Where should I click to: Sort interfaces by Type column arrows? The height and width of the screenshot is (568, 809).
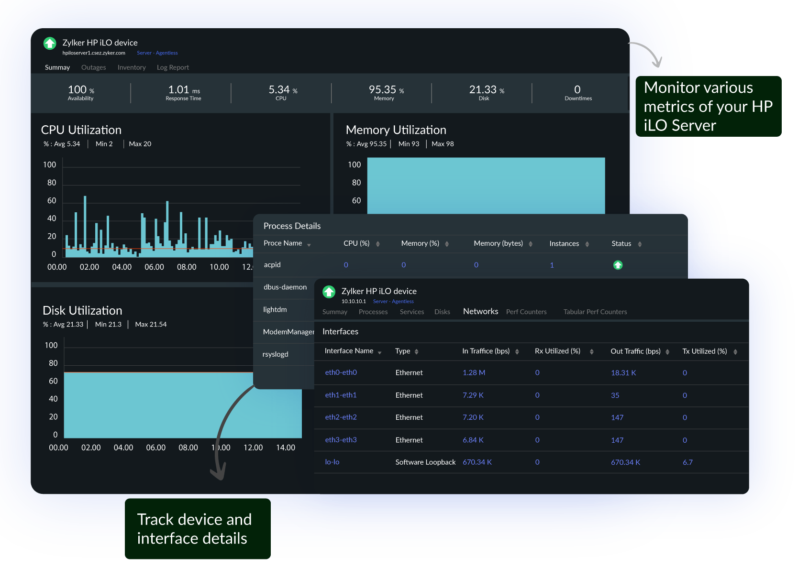[416, 352]
